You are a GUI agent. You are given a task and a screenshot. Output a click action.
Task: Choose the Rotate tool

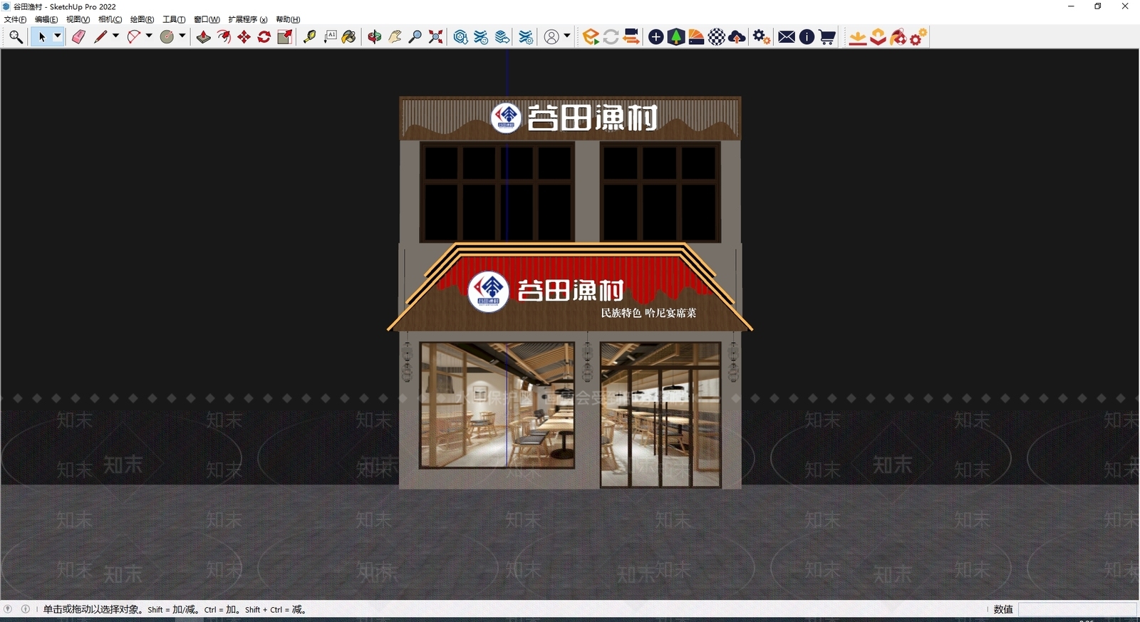(264, 37)
